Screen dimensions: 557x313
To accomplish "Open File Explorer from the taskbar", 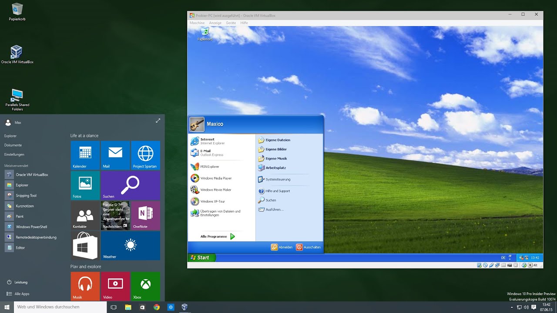I will tap(128, 307).
